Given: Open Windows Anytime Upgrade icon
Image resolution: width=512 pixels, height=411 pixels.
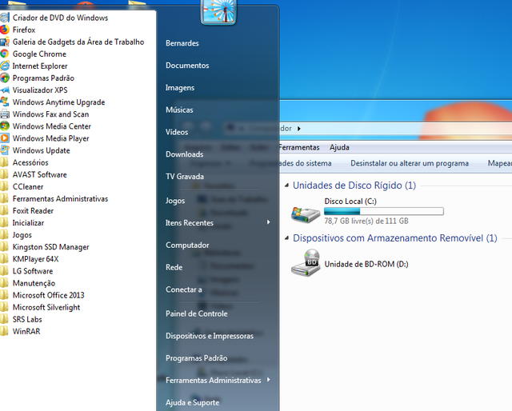Looking at the screenshot, I should (x=4, y=102).
